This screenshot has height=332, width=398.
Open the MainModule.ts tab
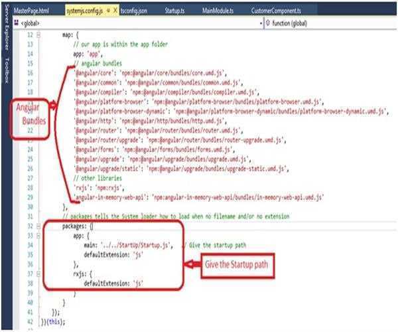[x=219, y=11]
